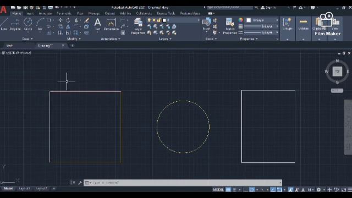
Task: Expand the Draw panel
Action: (28, 39)
